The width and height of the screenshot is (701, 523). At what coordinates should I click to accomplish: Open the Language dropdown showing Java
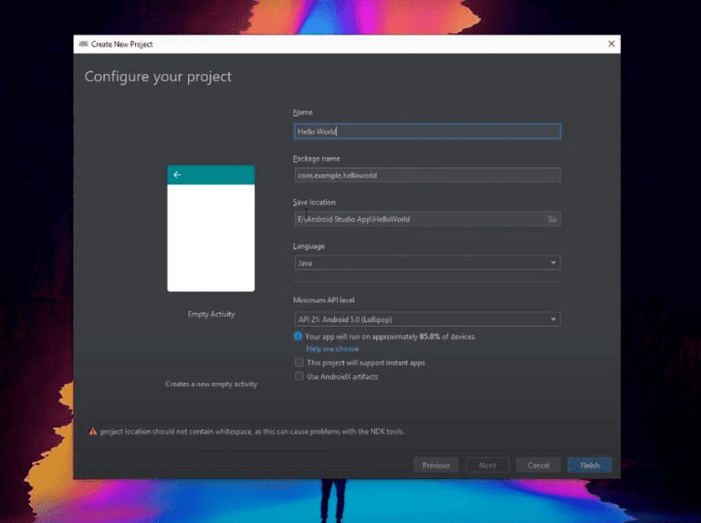[x=426, y=263]
